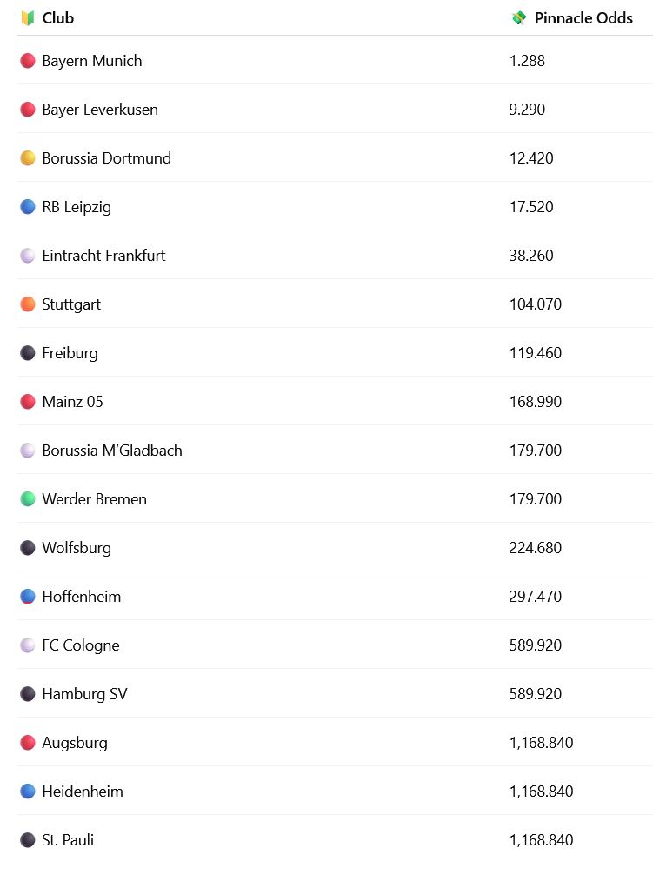Click the Pinnacle Odds column header

(583, 18)
